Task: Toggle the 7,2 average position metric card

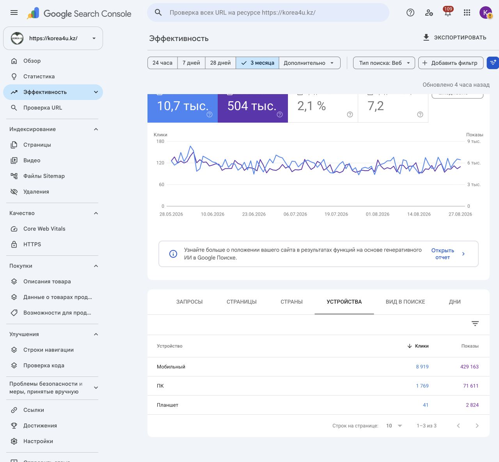Action: 393,108
